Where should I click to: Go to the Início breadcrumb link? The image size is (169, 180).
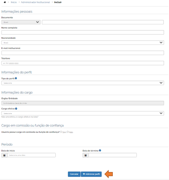point(14,2)
